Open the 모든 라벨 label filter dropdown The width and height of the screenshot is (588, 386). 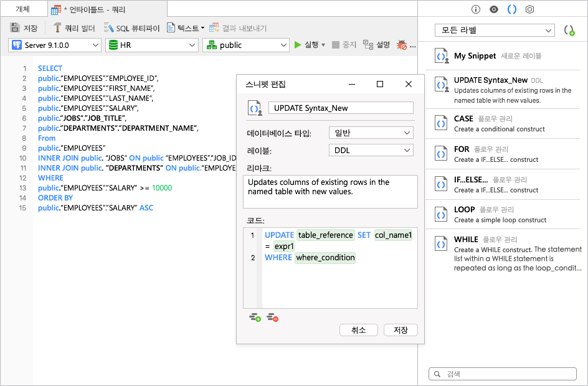tap(495, 30)
